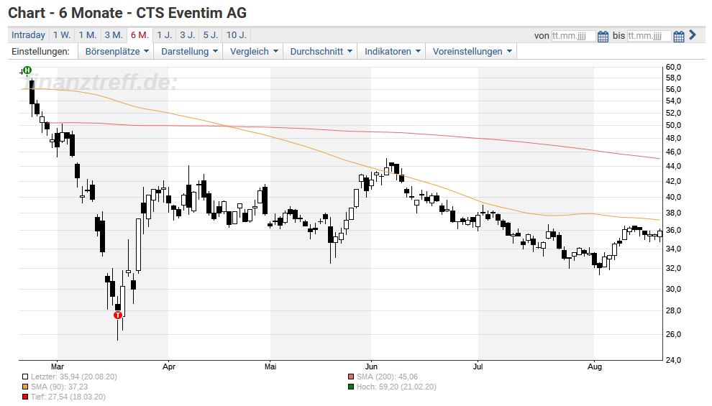
Task: Click the red T low marker
Action: (118, 315)
